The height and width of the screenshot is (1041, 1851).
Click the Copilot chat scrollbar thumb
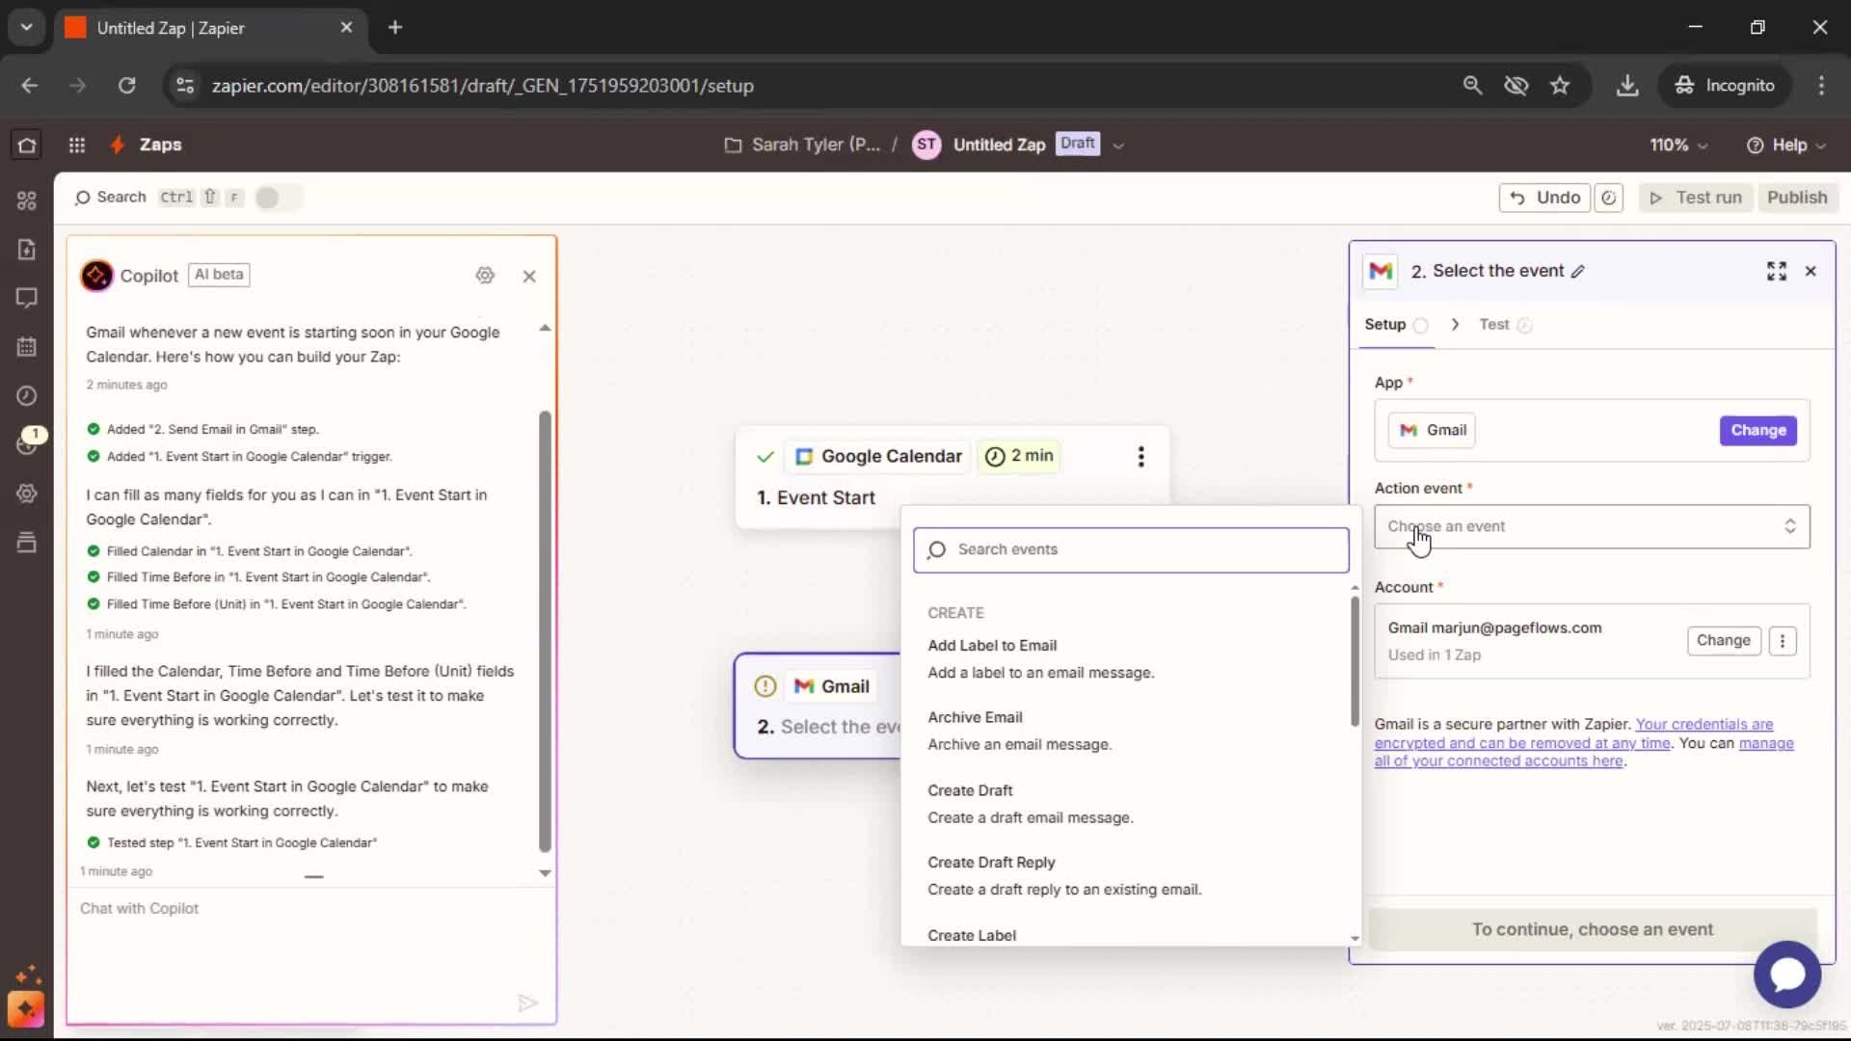coord(545,631)
